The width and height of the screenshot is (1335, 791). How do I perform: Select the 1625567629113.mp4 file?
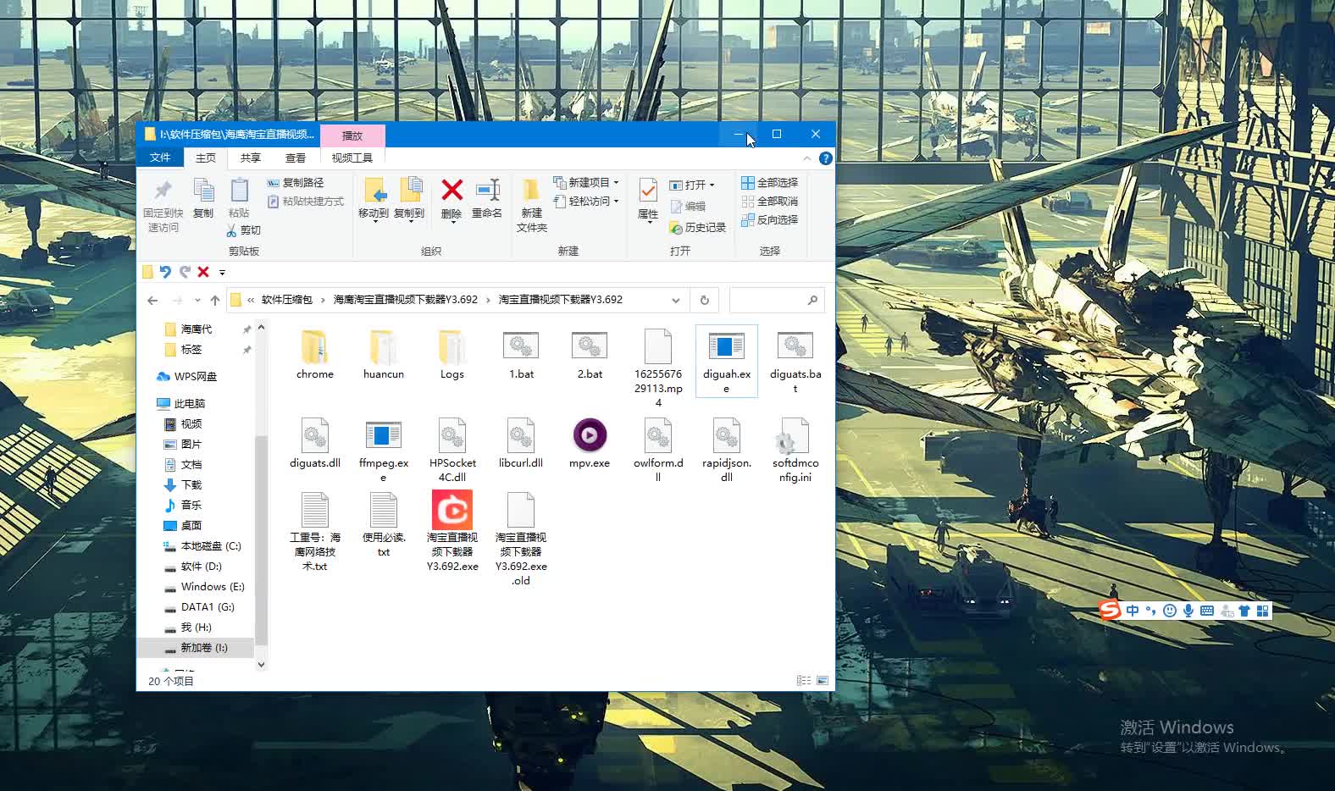pyautogui.click(x=658, y=368)
